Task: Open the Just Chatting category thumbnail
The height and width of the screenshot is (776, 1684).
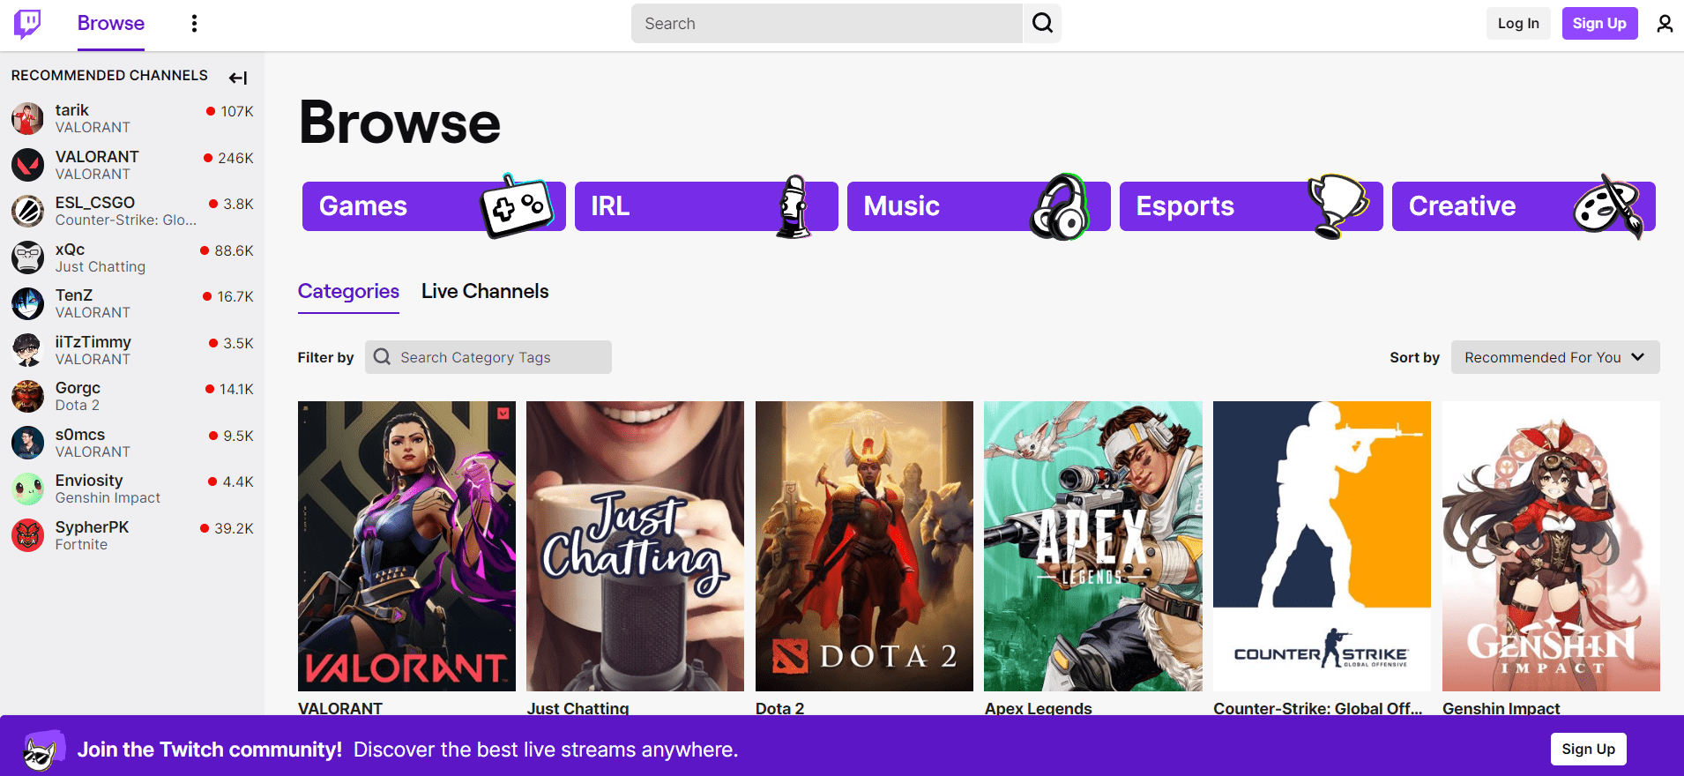Action: click(635, 546)
